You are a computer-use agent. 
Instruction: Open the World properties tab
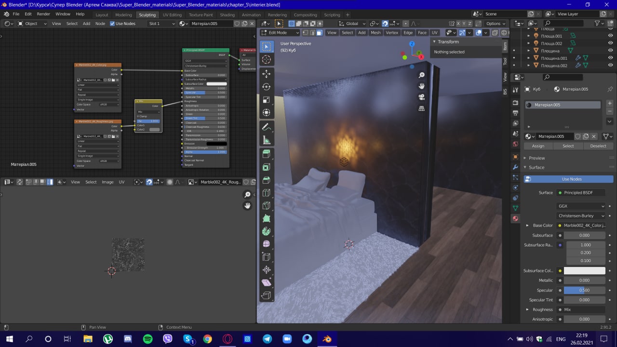point(515,144)
